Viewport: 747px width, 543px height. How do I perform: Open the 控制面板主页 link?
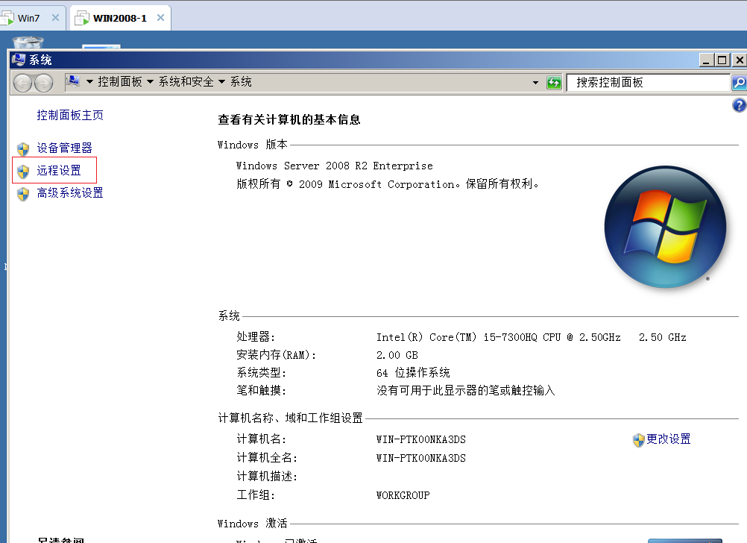click(x=70, y=115)
